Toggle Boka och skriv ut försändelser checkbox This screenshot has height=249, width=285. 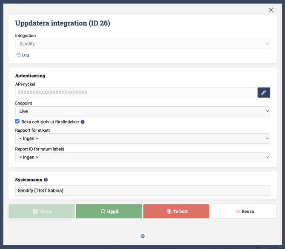pyautogui.click(x=17, y=122)
